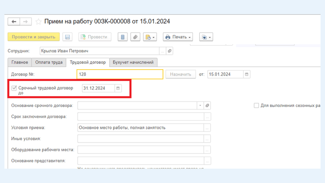Click Провести и закрыть button
This screenshot has width=325, height=183.
tap(34, 37)
